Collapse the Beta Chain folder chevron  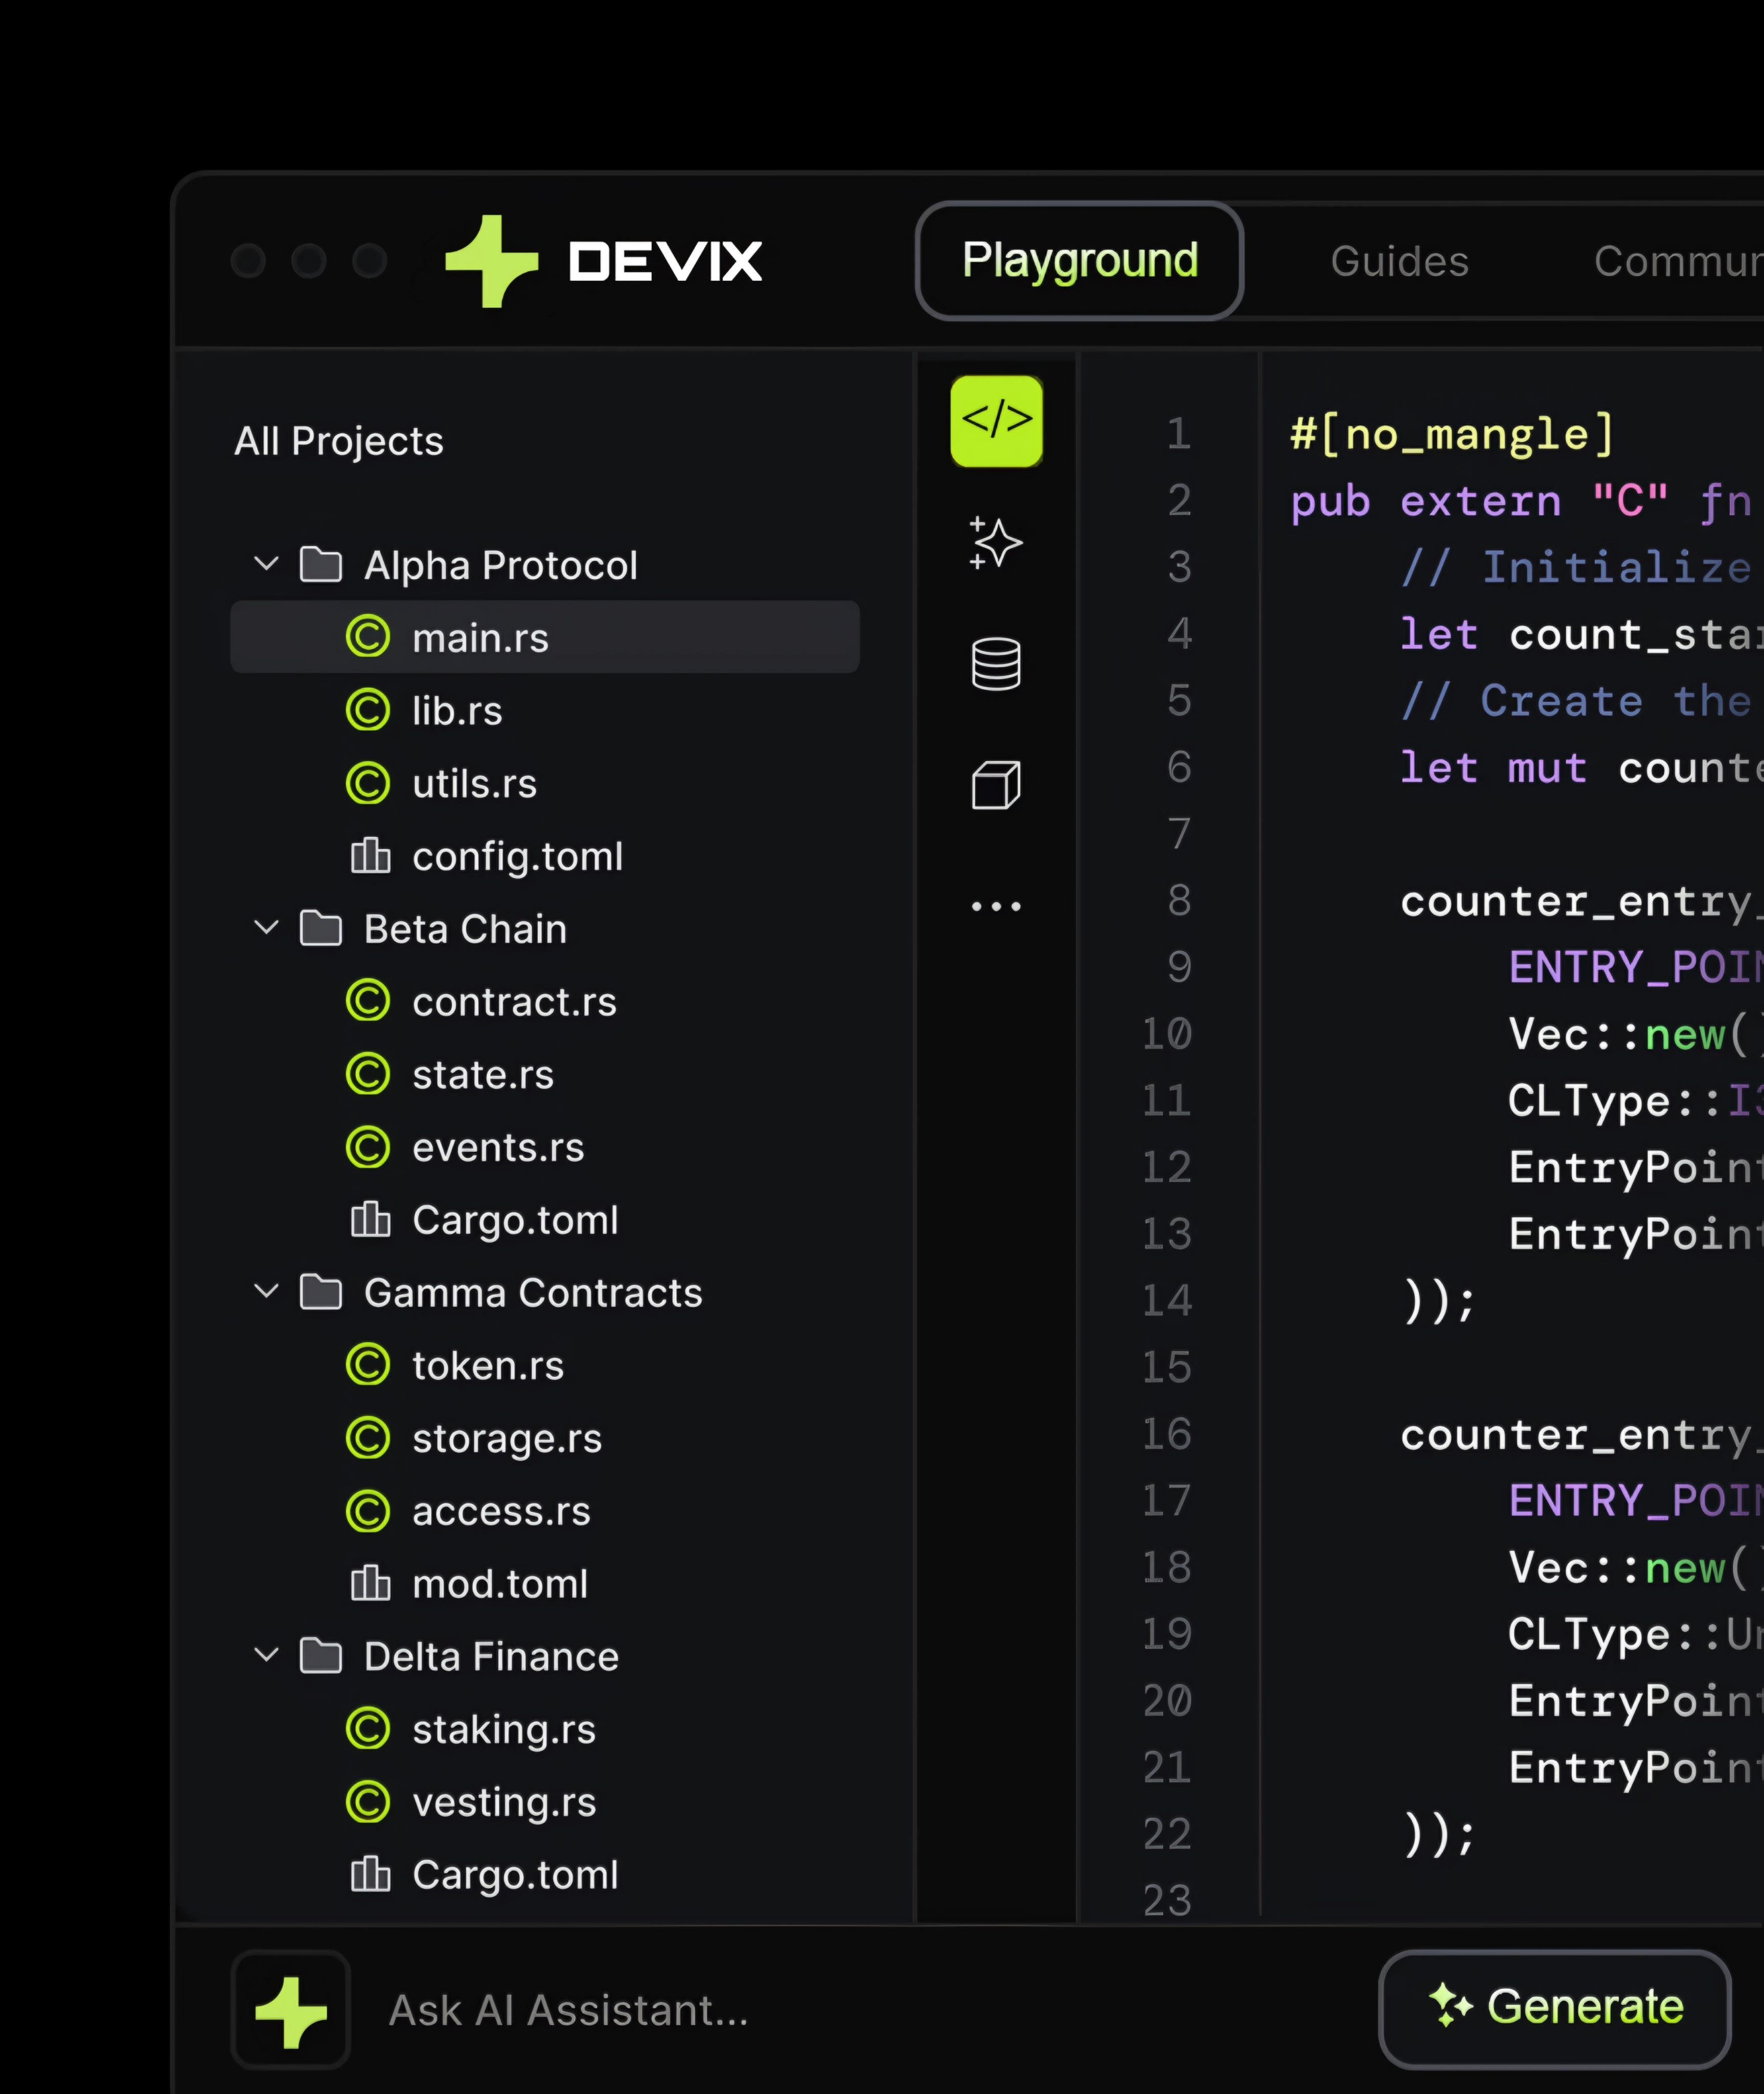tap(266, 928)
